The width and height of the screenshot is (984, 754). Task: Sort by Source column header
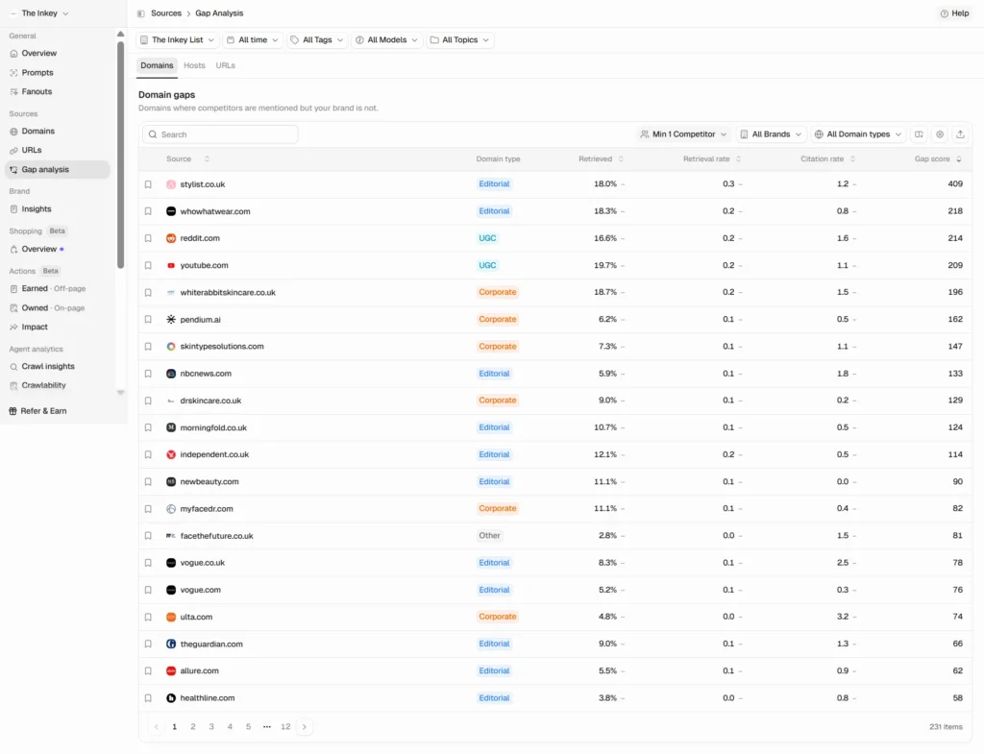187,159
